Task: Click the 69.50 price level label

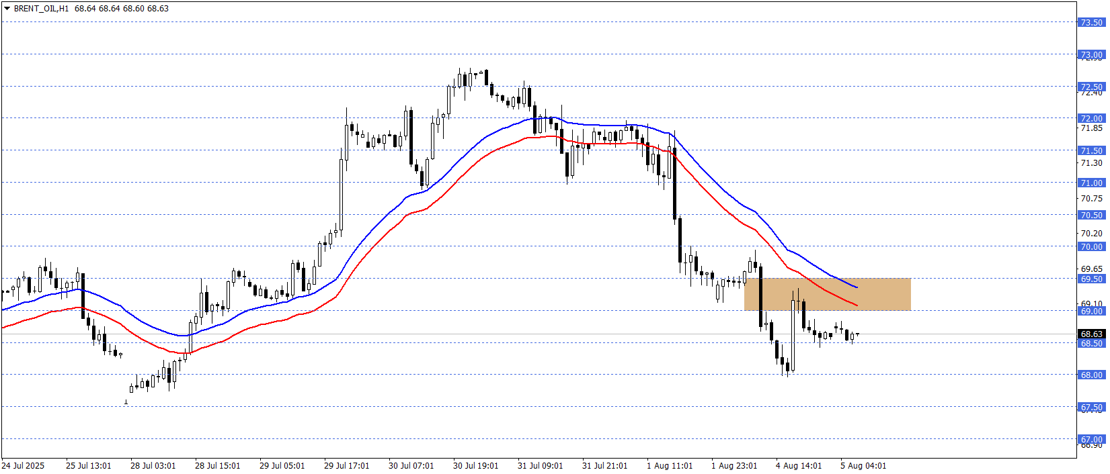Action: click(1091, 279)
